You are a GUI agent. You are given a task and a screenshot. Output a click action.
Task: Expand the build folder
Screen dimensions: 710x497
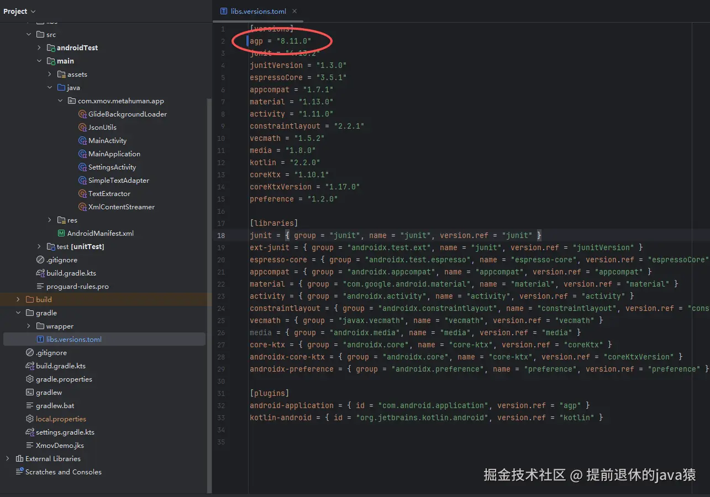(x=18, y=300)
